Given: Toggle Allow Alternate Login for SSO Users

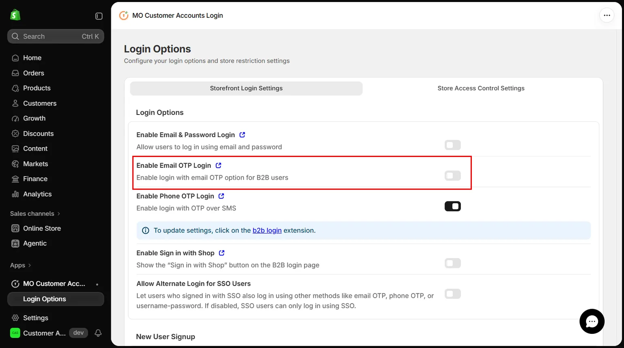Looking at the screenshot, I should click(452, 294).
